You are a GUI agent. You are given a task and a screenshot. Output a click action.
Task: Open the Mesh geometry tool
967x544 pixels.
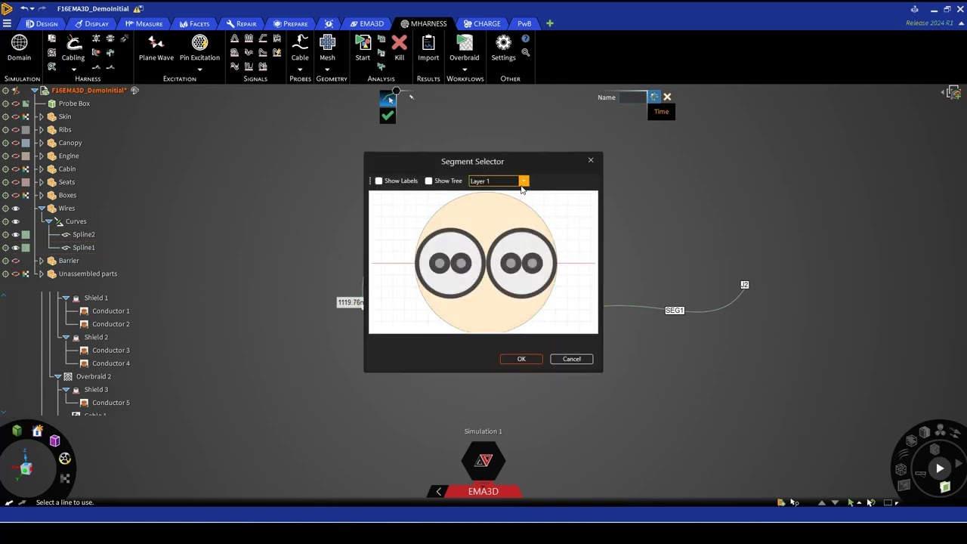click(x=327, y=48)
